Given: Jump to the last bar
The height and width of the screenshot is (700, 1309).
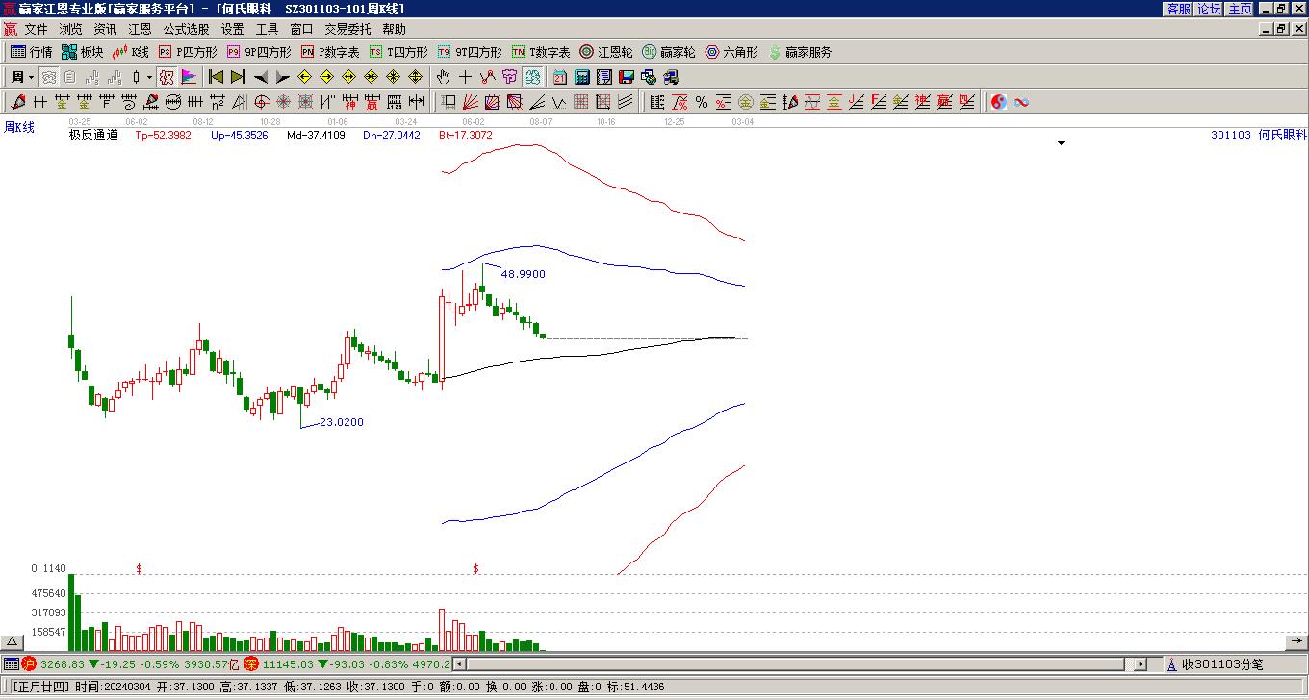Looking at the screenshot, I should pos(238,77).
